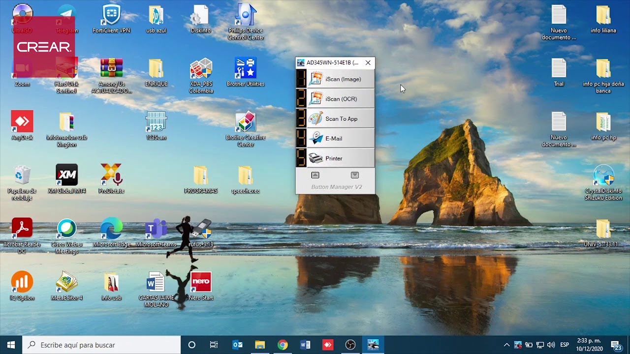Select iScan (OCR) button in Button Manager

pyautogui.click(x=341, y=99)
